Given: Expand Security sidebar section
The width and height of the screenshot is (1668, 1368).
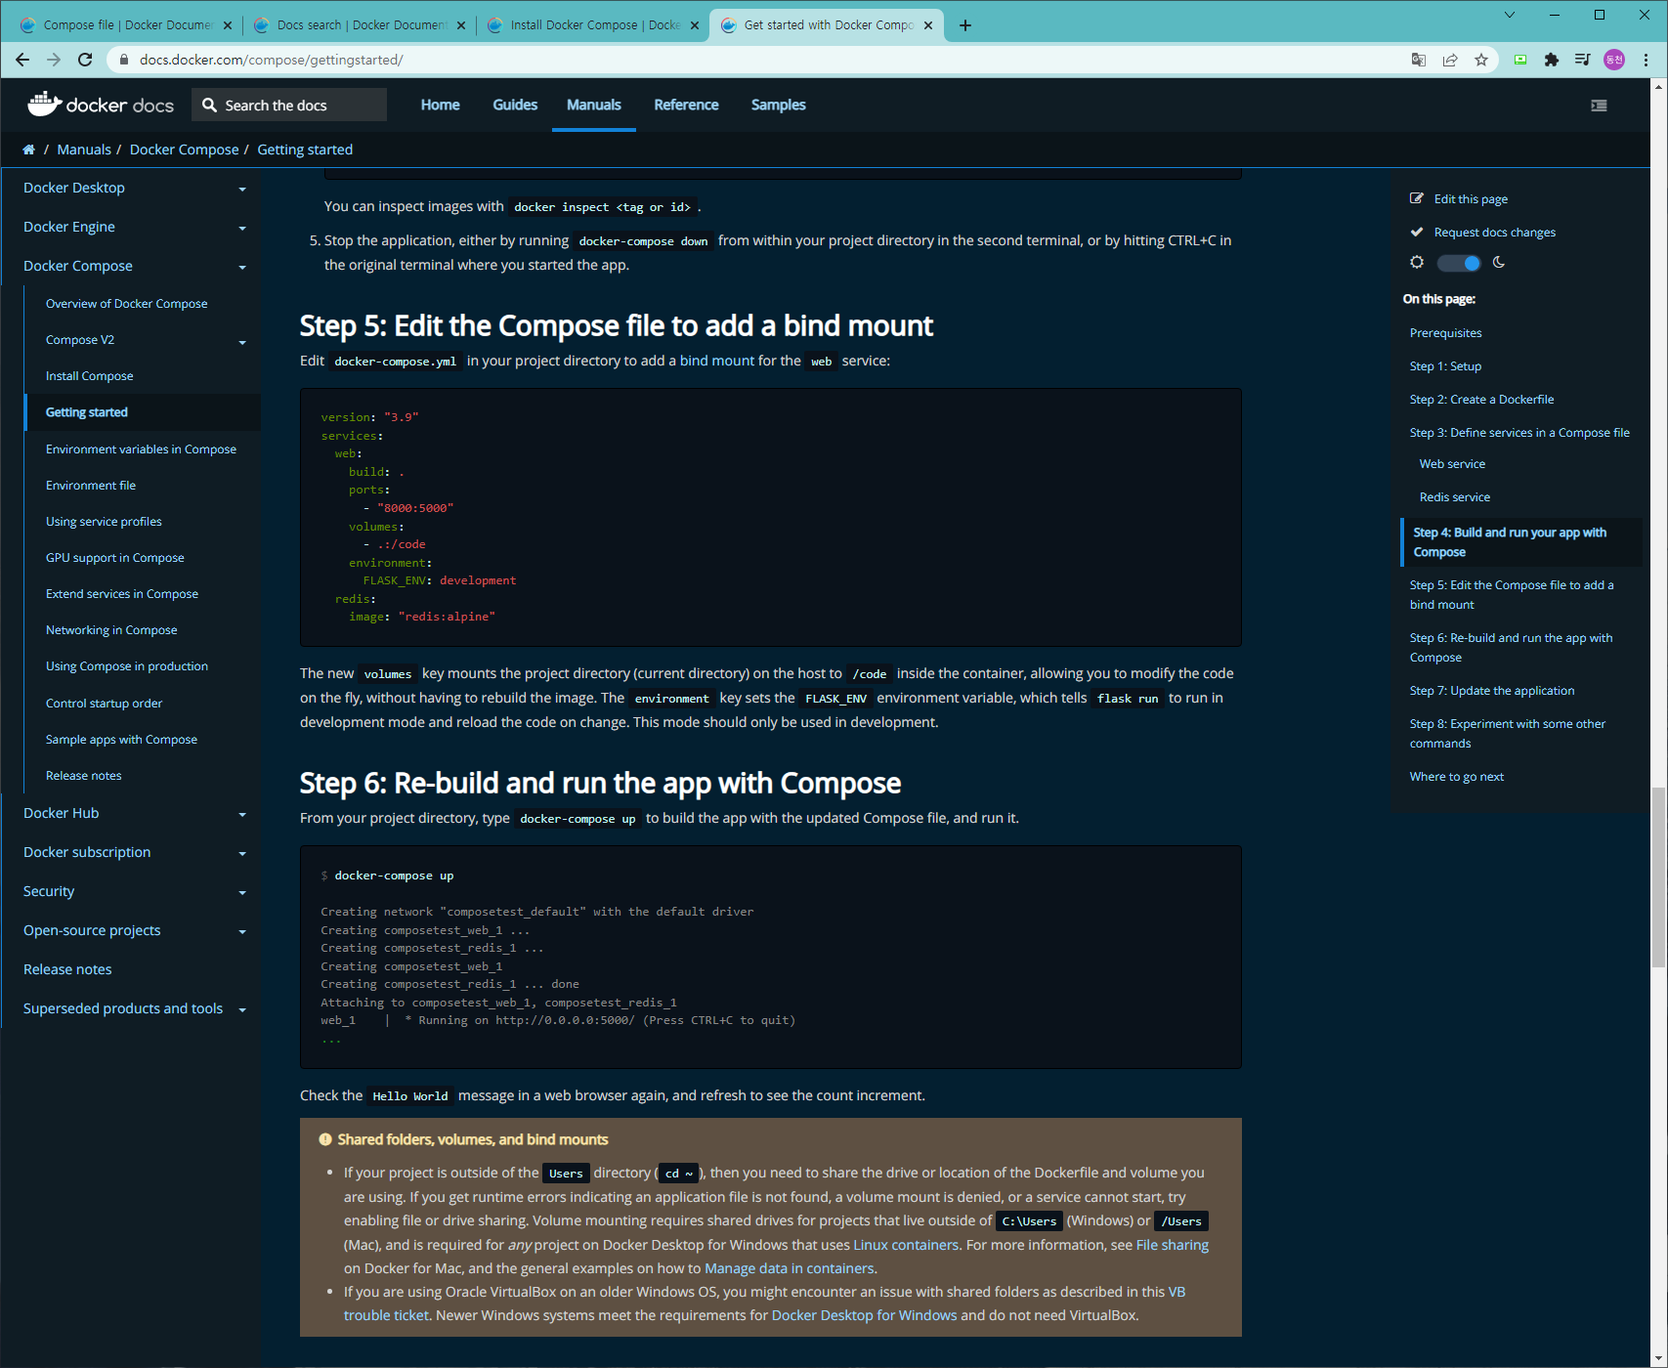Looking at the screenshot, I should 242,892.
